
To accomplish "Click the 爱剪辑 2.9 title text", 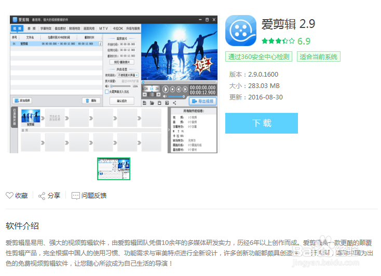I will (288, 24).
